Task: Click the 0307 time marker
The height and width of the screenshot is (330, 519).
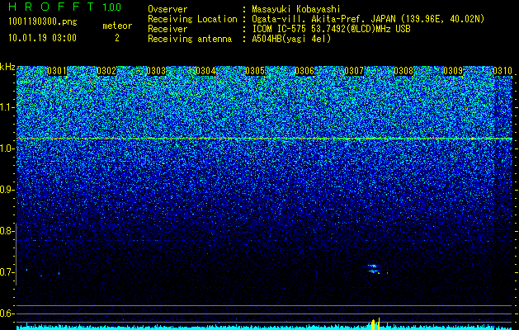Action: (354, 71)
